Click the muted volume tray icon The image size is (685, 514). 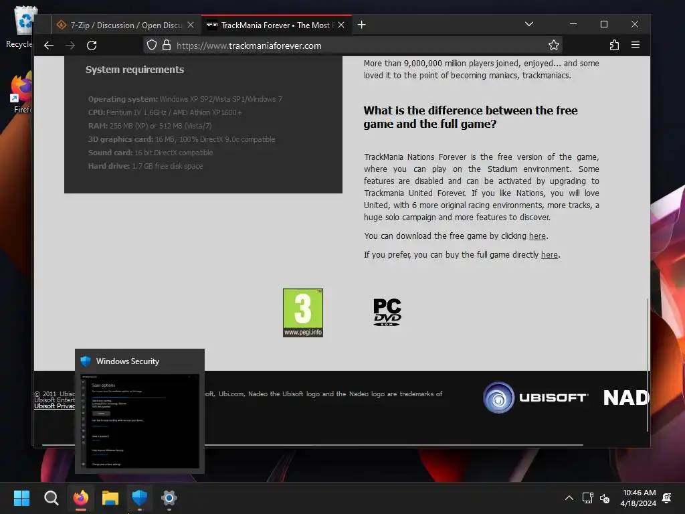[605, 498]
